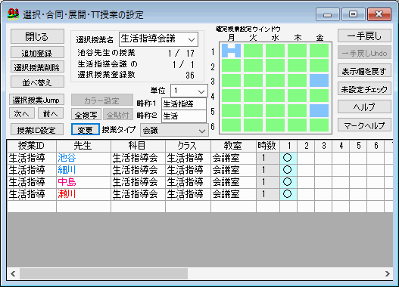Toggle circle mark in 中島 row

tap(288, 182)
